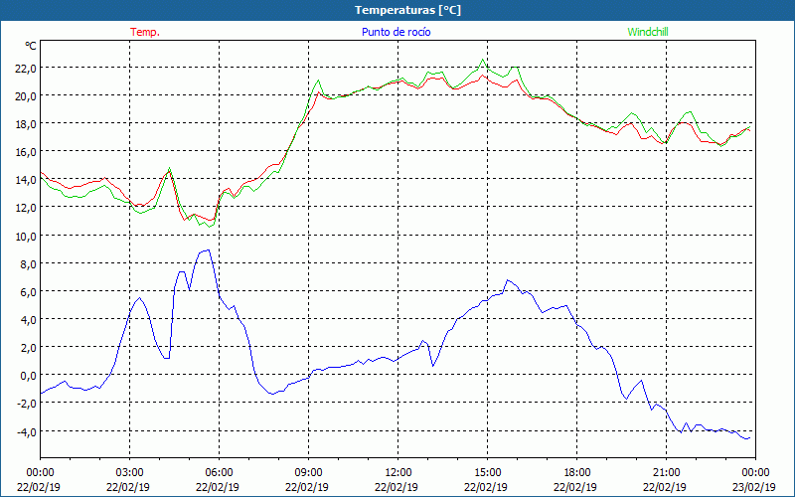Image resolution: width=795 pixels, height=497 pixels.
Task: Click the 06:00 time axis label
Action: pyautogui.click(x=219, y=473)
